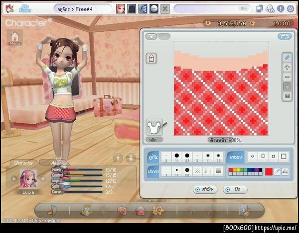
Task: Click the current red color swatch
Action: pos(269,172)
